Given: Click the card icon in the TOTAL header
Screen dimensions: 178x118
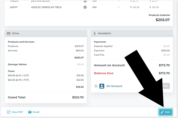Looking at the screenshot, I should (9, 33).
